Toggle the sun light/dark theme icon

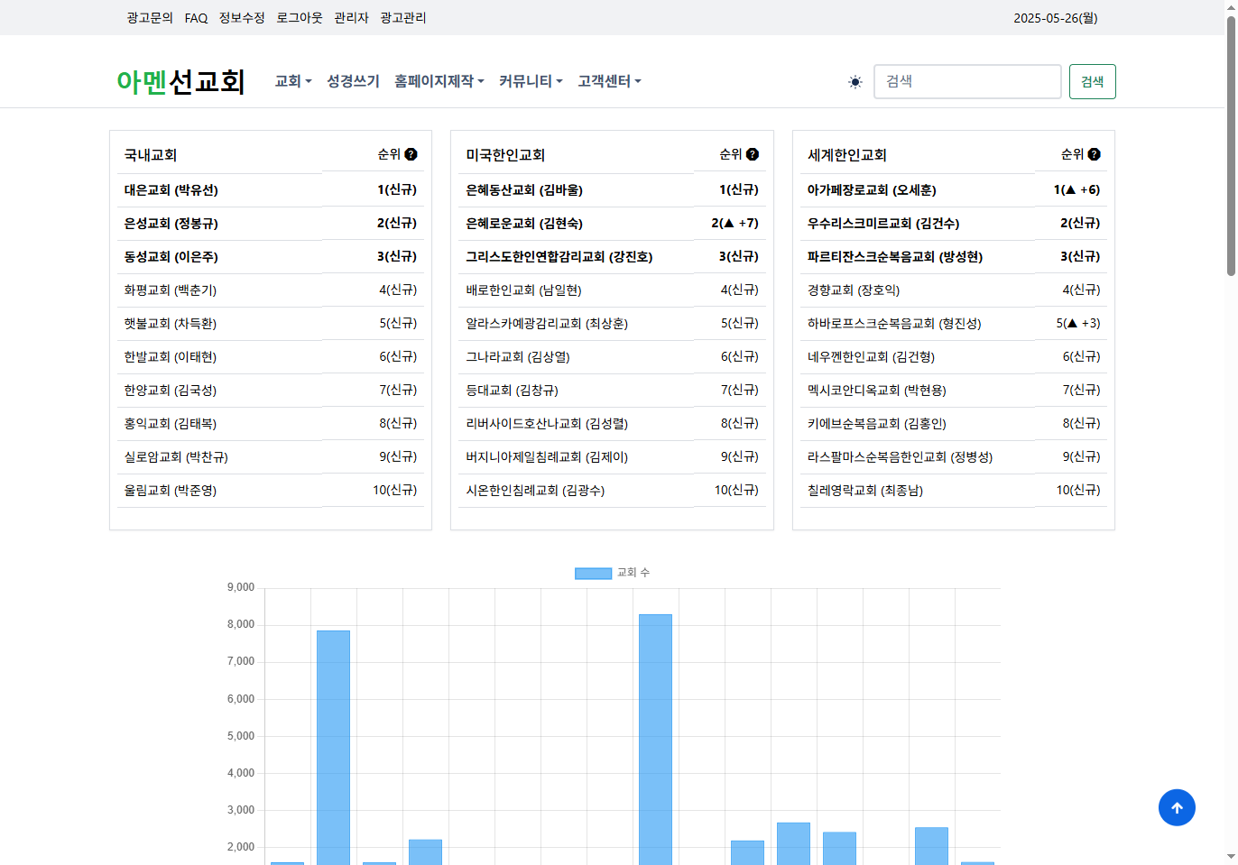tap(855, 82)
